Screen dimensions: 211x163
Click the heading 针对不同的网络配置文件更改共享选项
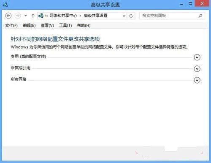[x=55, y=39]
